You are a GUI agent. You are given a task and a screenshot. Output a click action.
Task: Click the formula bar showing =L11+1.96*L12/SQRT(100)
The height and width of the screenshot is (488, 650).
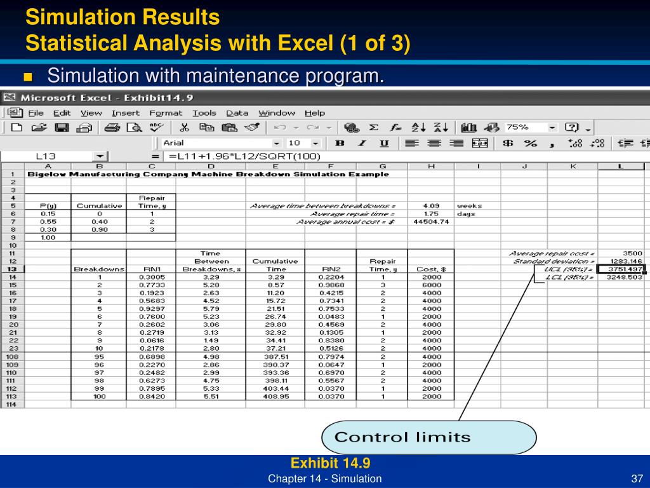406,156
